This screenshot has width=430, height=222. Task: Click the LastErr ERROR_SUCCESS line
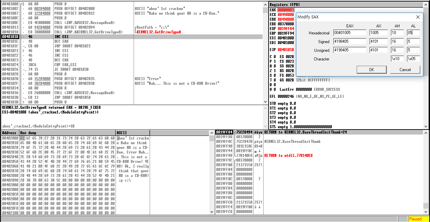(310, 89)
